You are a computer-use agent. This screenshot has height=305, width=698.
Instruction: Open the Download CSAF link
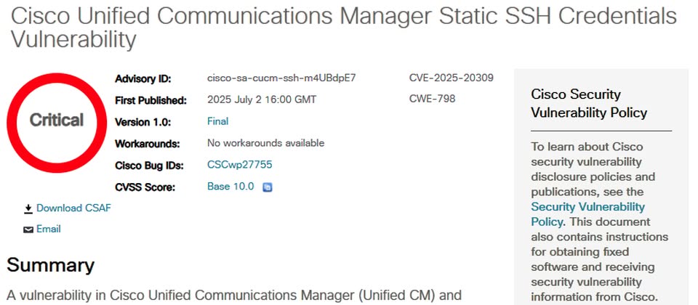[x=73, y=208]
